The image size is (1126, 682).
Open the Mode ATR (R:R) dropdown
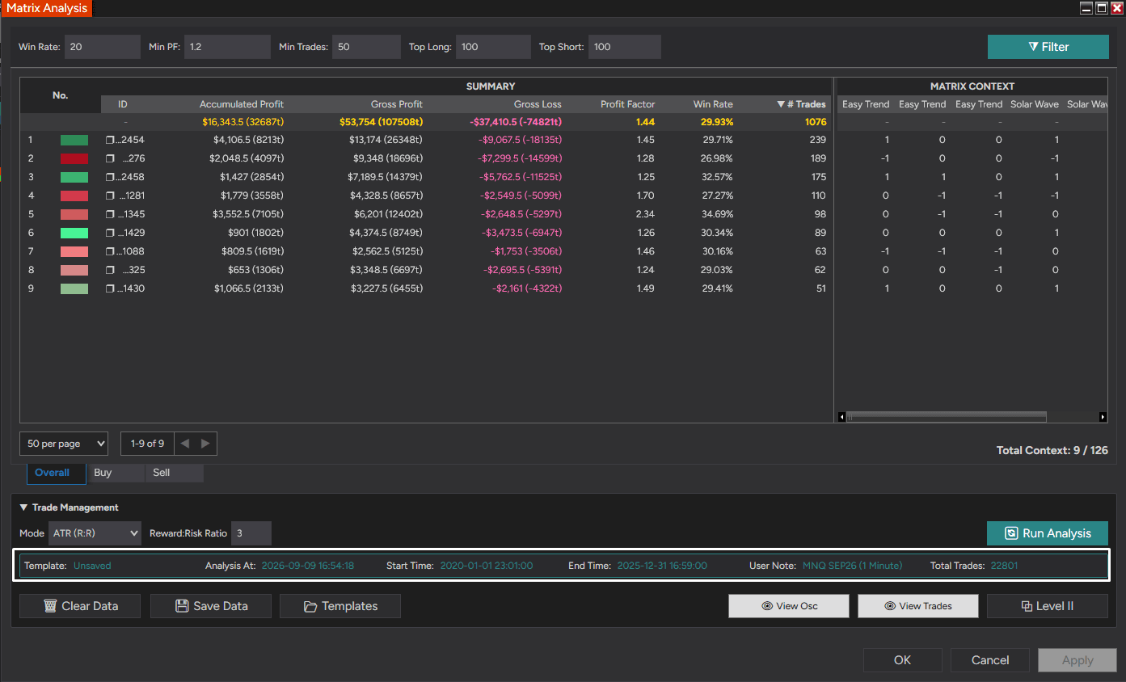pyautogui.click(x=95, y=533)
